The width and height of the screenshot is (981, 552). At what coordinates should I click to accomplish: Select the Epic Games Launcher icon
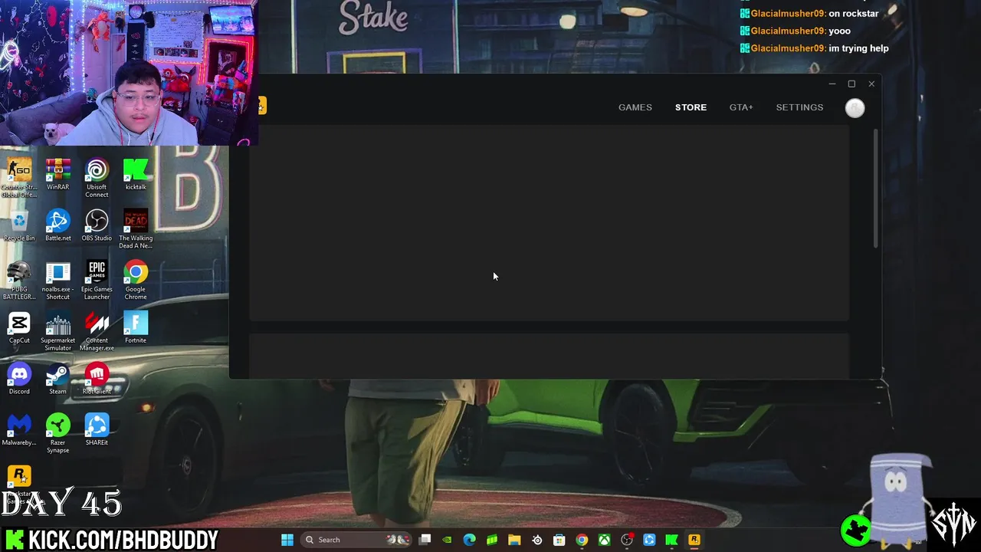point(97,281)
